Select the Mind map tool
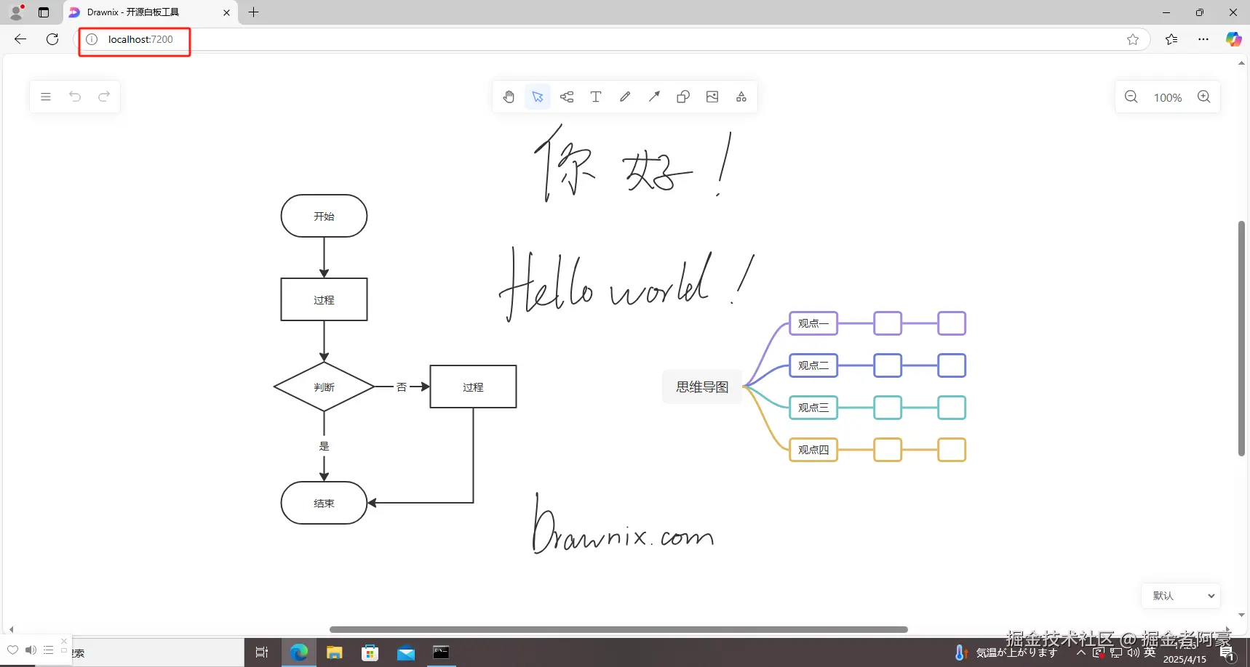This screenshot has width=1250, height=667. (x=568, y=97)
